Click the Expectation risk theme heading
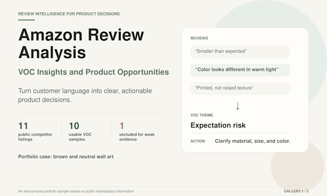This screenshot has width=327, height=196. pos(218,126)
